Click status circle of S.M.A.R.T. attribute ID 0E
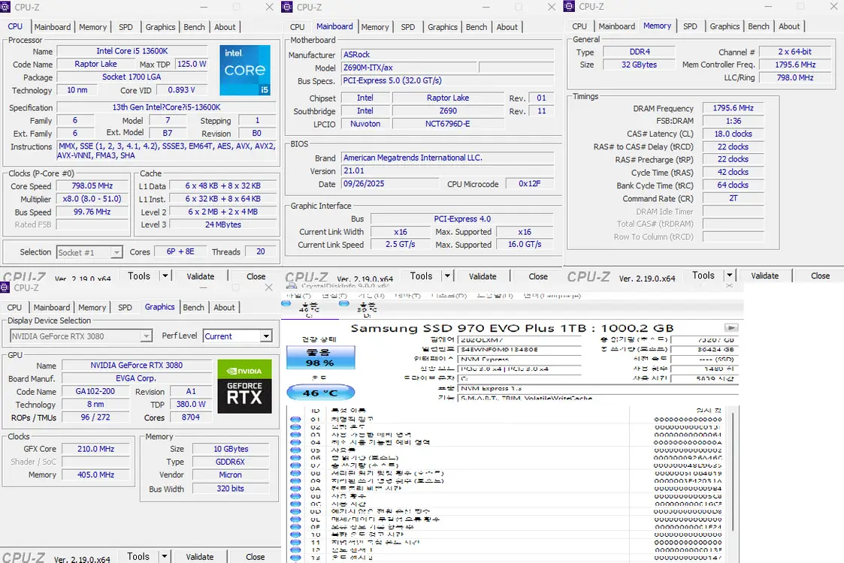 [295, 519]
